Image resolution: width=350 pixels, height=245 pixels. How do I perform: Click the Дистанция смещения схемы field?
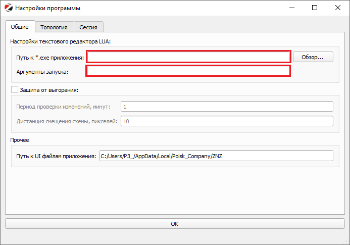226,121
